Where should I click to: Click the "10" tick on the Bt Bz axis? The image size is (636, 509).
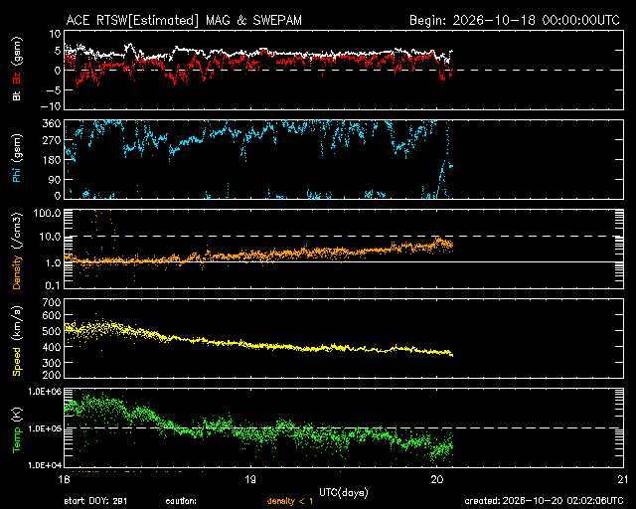(56, 34)
